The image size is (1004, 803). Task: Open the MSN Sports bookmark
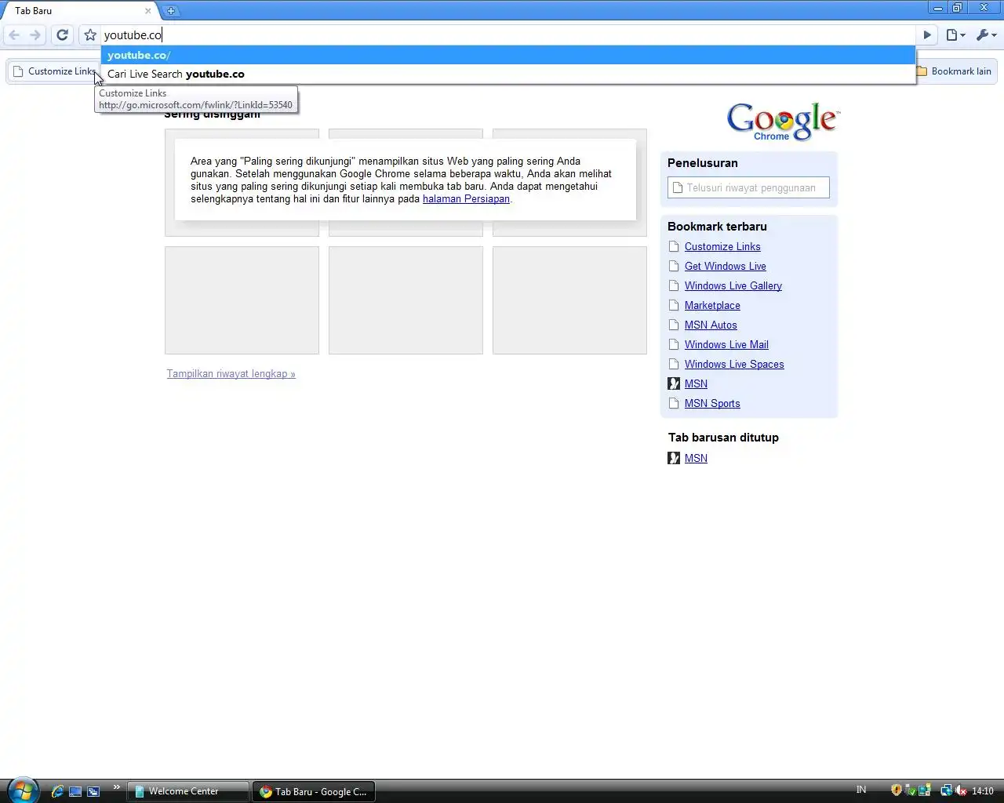(x=712, y=404)
